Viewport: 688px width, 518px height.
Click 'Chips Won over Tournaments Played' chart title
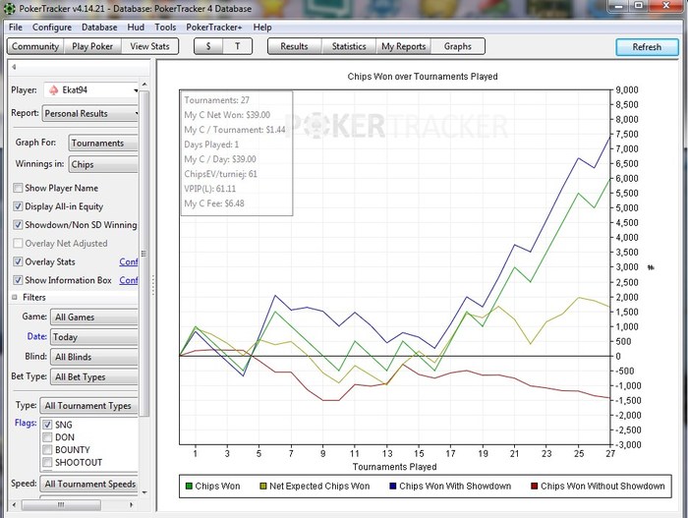pyautogui.click(x=423, y=77)
